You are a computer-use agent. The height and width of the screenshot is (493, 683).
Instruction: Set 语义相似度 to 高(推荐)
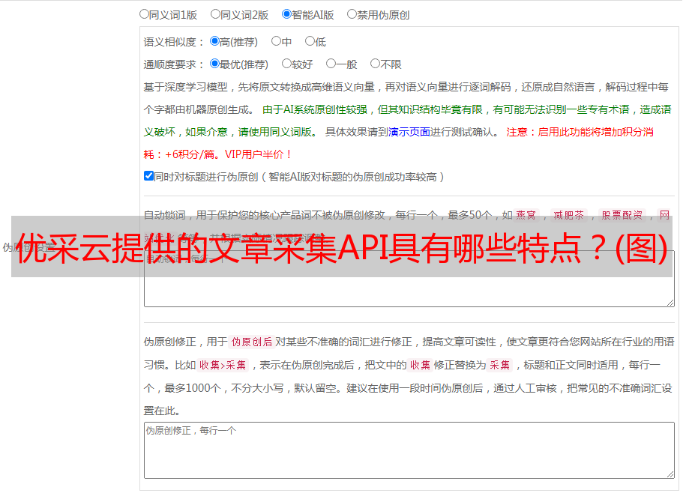214,41
